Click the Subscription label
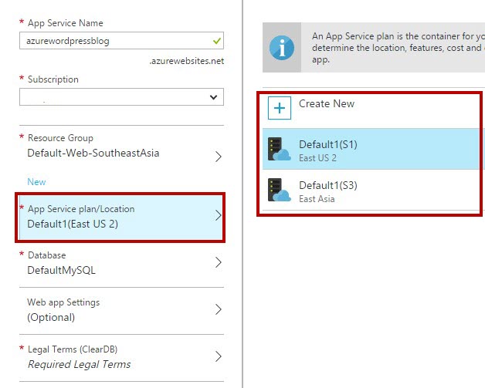The image size is (485, 388). (53, 79)
